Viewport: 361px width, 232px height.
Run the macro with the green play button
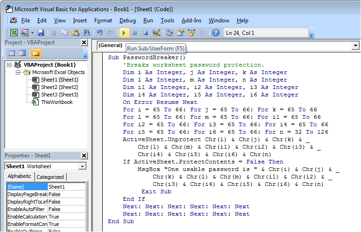(x=124, y=33)
